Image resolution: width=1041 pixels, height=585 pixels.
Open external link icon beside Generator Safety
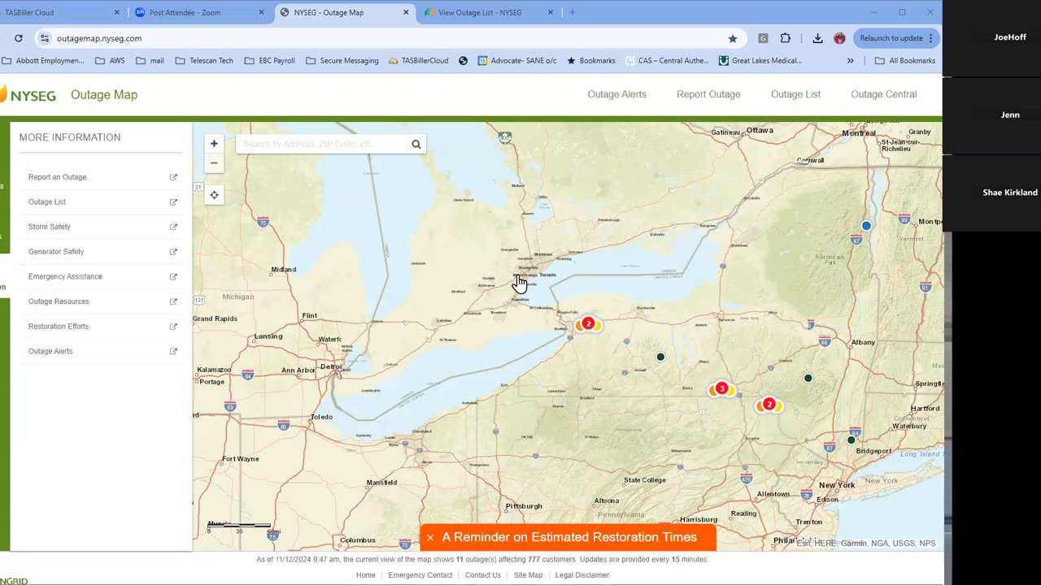(173, 252)
